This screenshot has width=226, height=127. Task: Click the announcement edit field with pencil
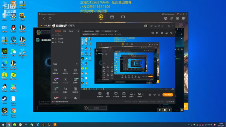click(x=109, y=31)
